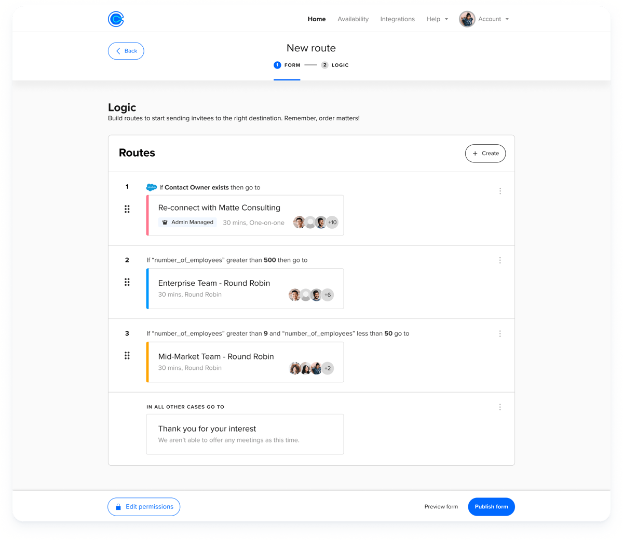
Task: Click first host avatar on Enterprise Team card
Action: click(x=294, y=295)
